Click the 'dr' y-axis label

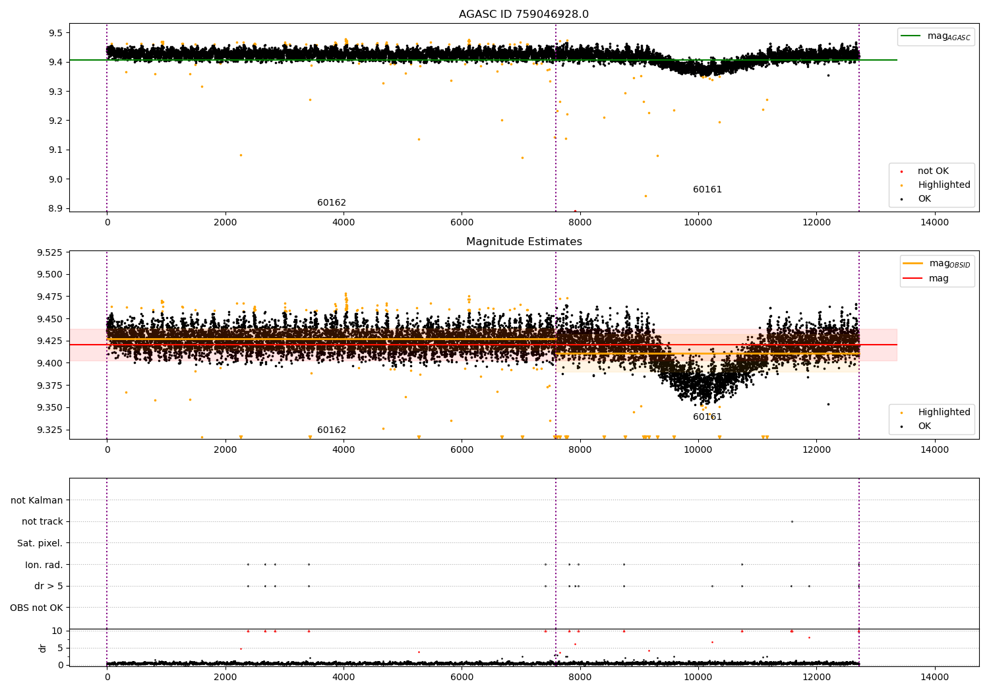tap(43, 648)
